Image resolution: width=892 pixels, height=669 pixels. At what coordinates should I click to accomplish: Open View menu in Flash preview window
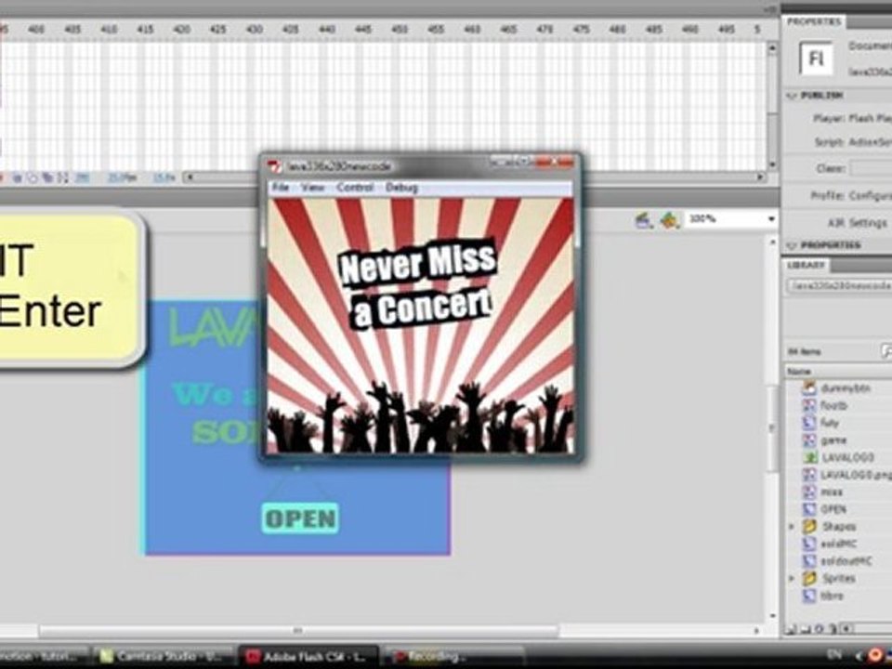(x=312, y=187)
